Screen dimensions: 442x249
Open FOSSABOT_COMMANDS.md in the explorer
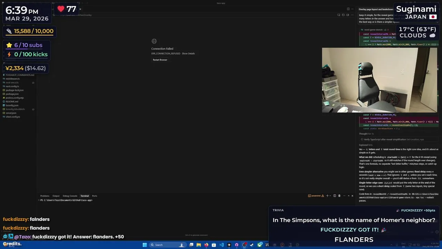point(20,75)
